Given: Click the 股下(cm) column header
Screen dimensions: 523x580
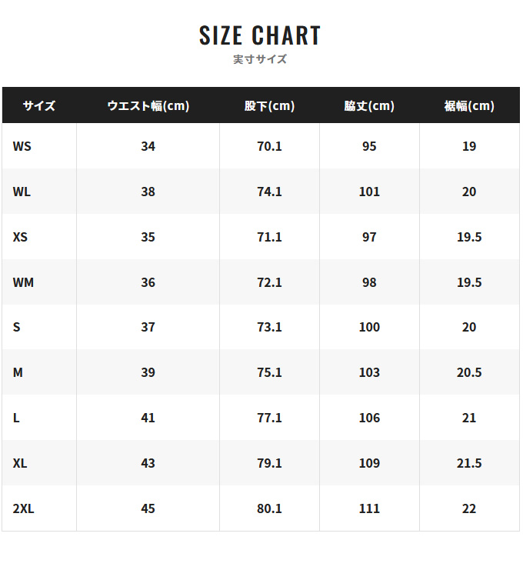Looking at the screenshot, I should pyautogui.click(x=269, y=105).
